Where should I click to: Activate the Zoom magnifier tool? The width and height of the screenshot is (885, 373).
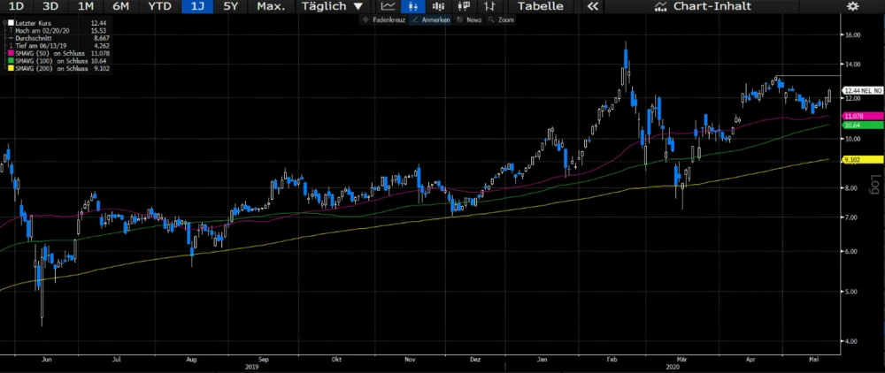(500, 19)
